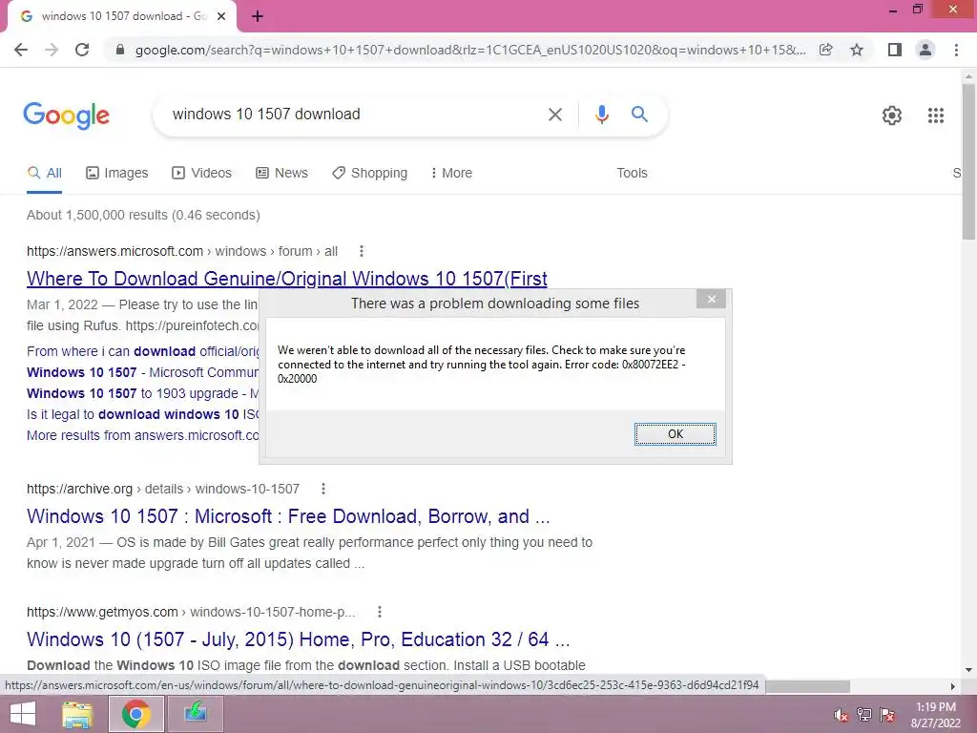Image resolution: width=977 pixels, height=733 pixels.
Task: Open options for answers.microsoft.com result
Action: coord(362,251)
